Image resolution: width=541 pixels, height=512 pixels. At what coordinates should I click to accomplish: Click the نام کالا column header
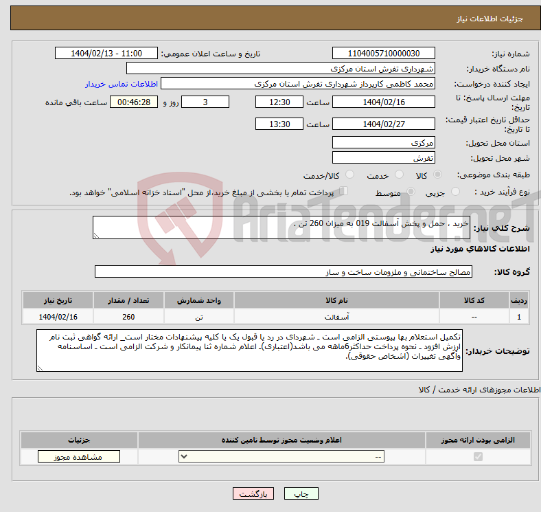coord(336,300)
